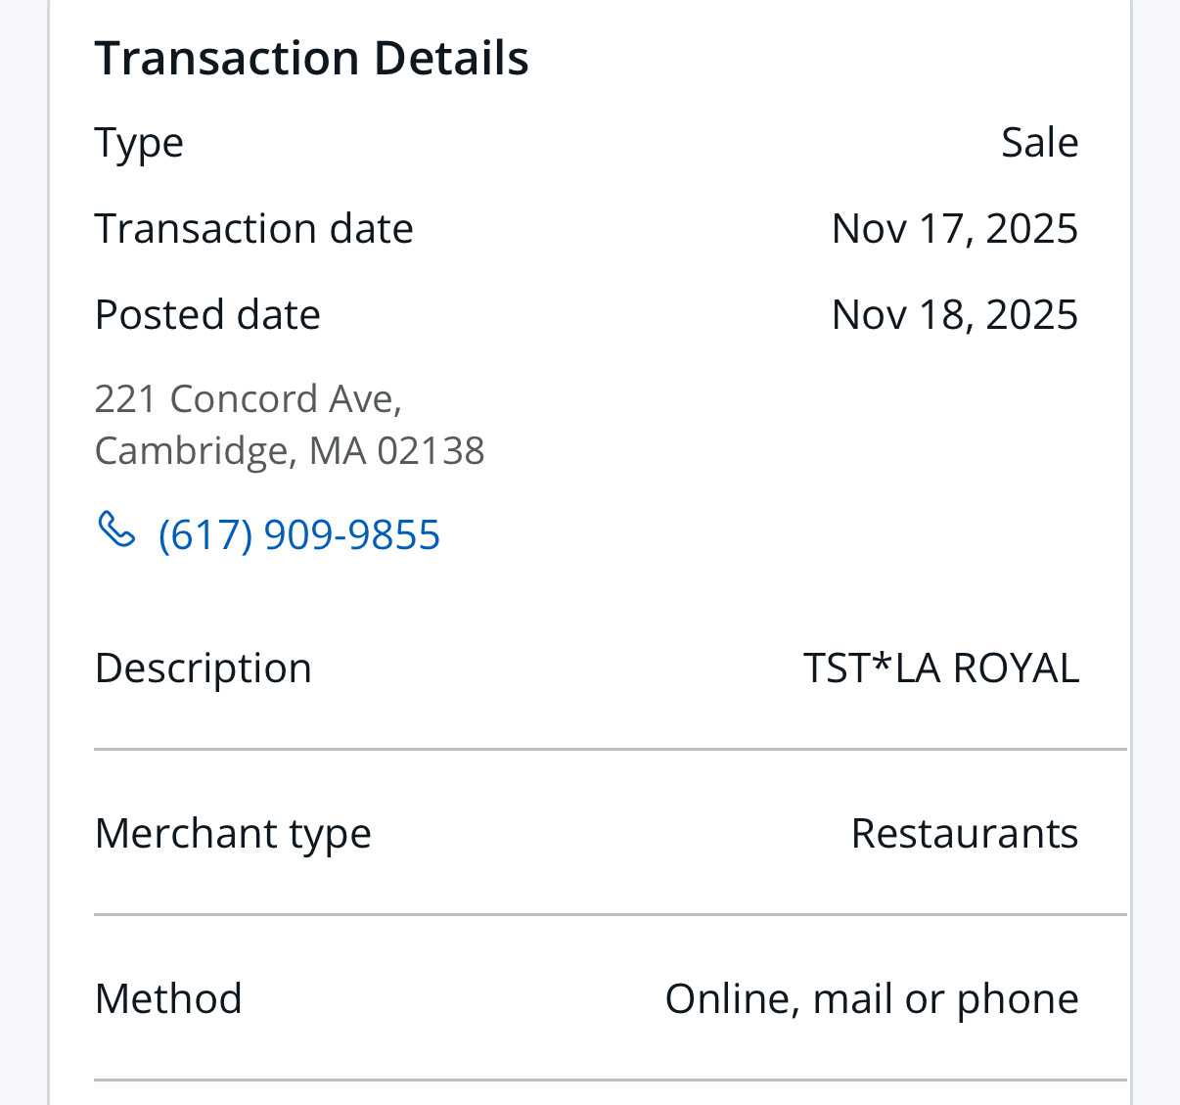
Task: Tap the Cambridge, MA 02138 address line
Action: 290,451
